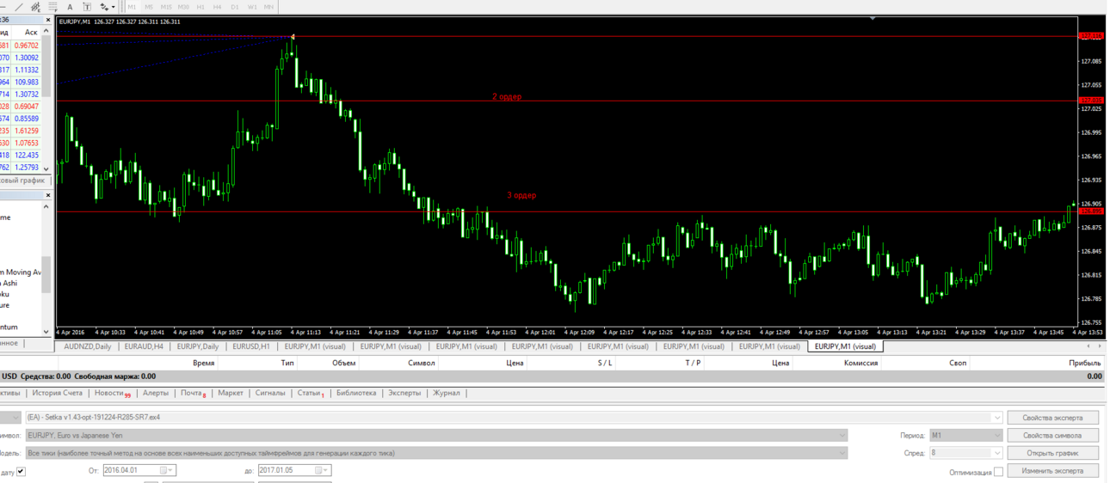Click the 122.435 ask price
1110x483 pixels.
(x=27, y=156)
